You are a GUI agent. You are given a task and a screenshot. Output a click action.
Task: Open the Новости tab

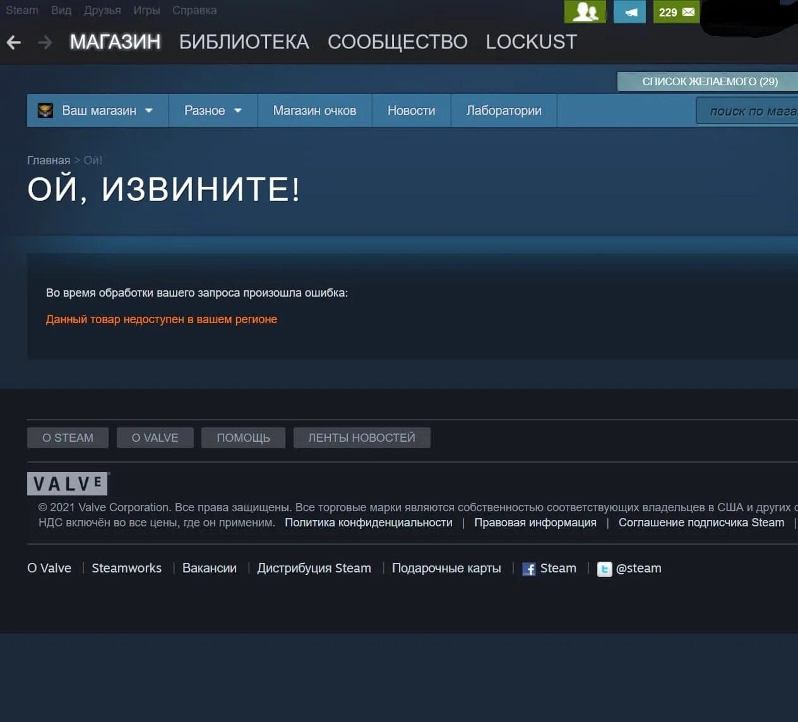pyautogui.click(x=411, y=110)
